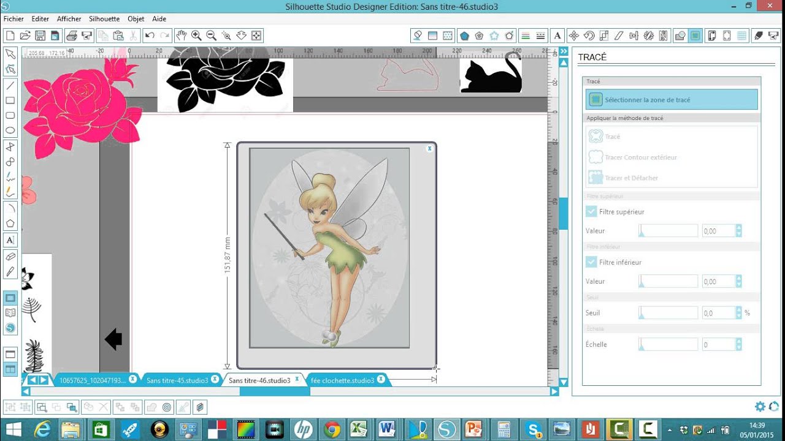Switch to the Sans titre-45.studio3 tab
785x441 pixels.
177,380
